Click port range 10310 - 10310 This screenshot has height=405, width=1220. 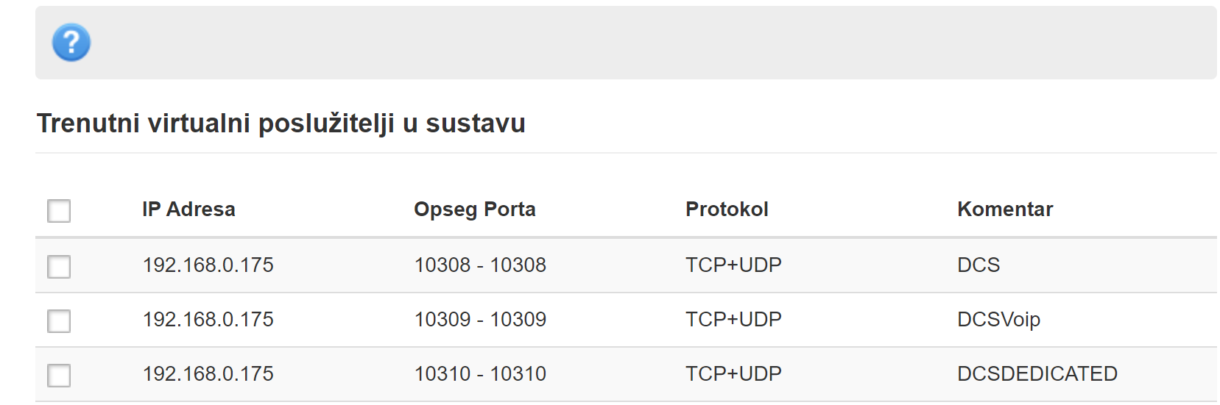click(x=480, y=373)
